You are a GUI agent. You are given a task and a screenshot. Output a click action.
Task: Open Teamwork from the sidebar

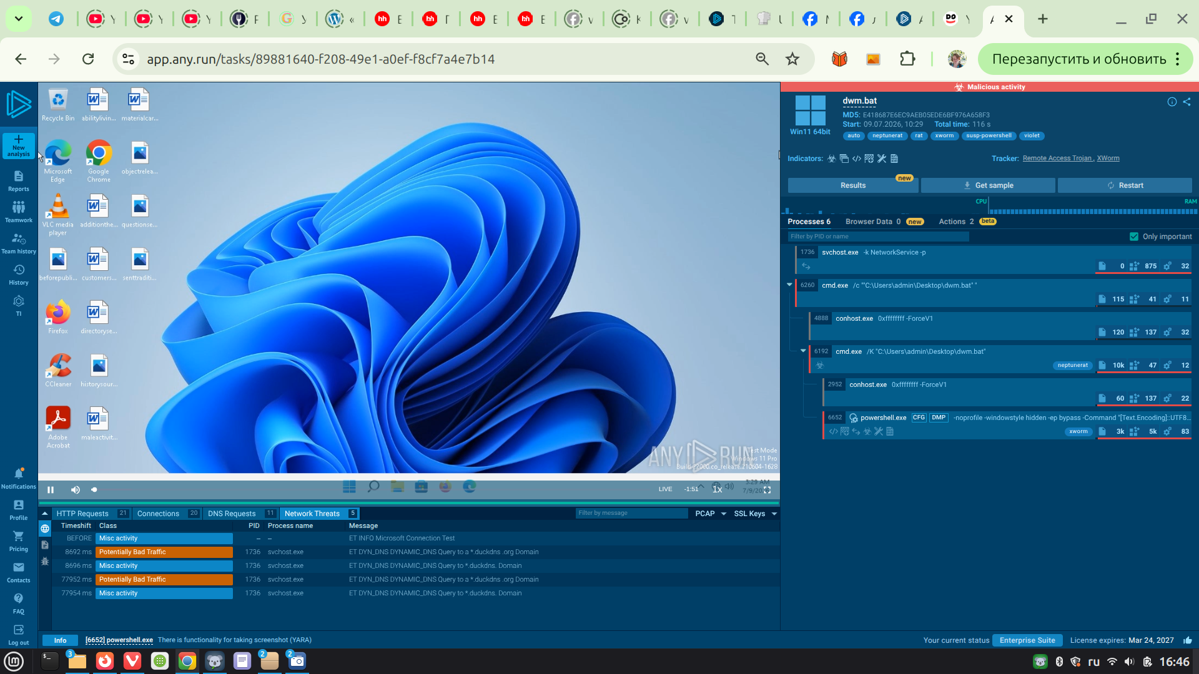(19, 212)
